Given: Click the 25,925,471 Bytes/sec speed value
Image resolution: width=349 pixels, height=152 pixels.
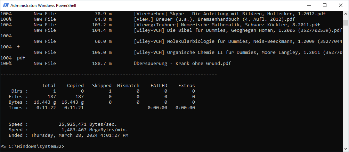Looking at the screenshot, I should point(88,124).
